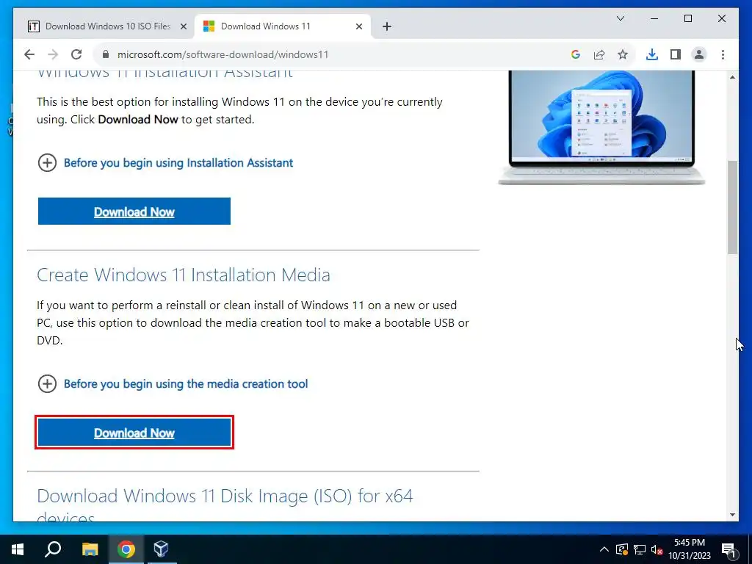
Task: Open a new browser tab
Action: click(x=387, y=26)
